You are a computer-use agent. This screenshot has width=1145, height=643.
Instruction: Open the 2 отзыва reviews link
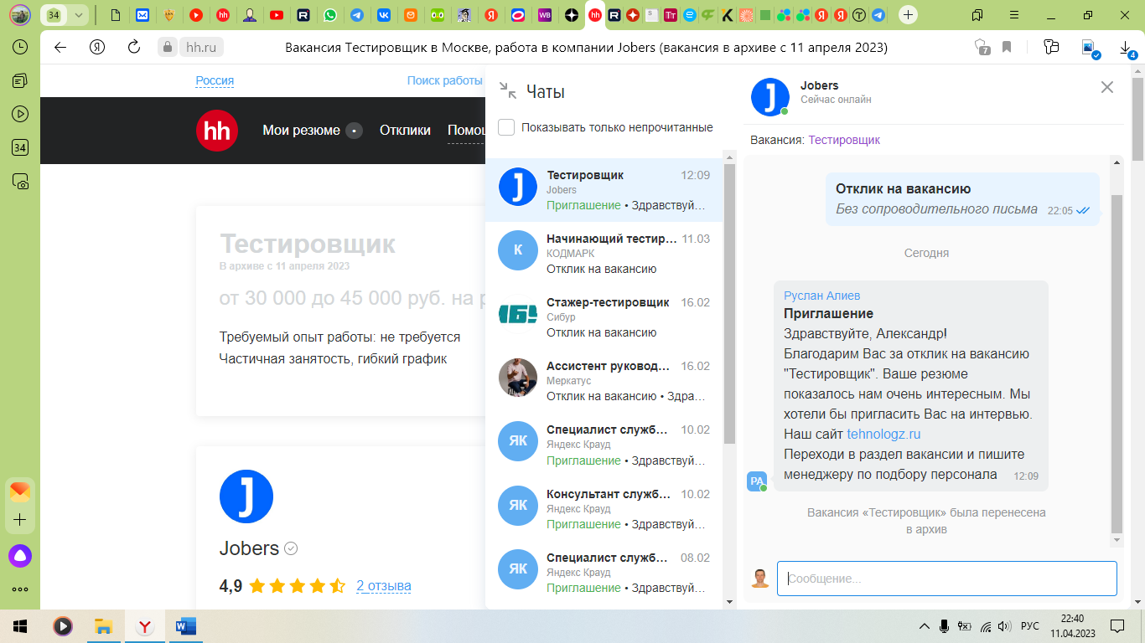(384, 585)
